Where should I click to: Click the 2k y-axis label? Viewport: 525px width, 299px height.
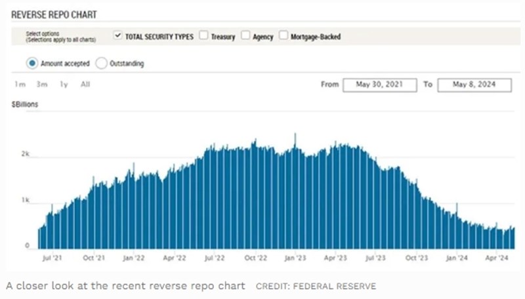pos(25,153)
